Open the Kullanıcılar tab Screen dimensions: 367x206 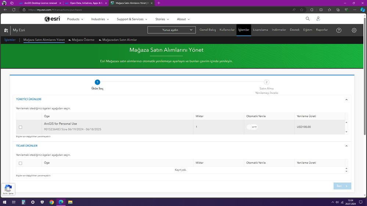coord(227,30)
